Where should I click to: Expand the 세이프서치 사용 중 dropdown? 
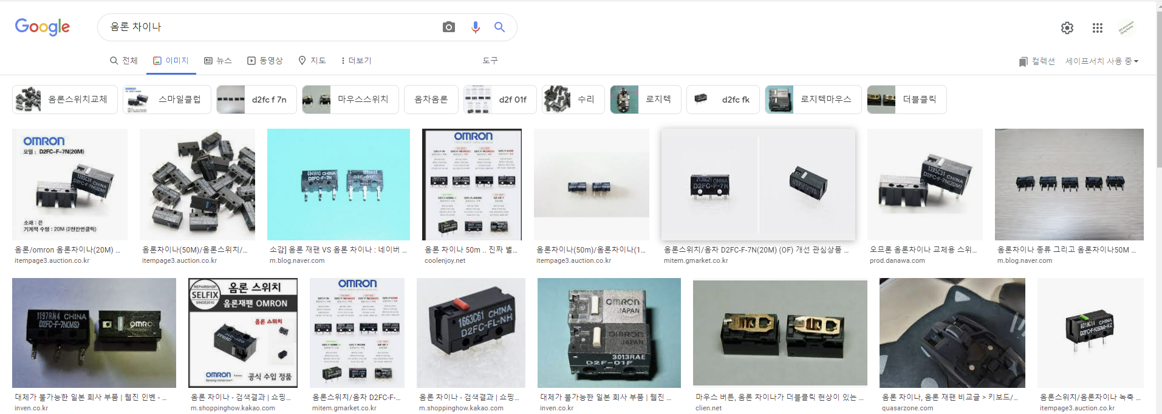[1102, 61]
